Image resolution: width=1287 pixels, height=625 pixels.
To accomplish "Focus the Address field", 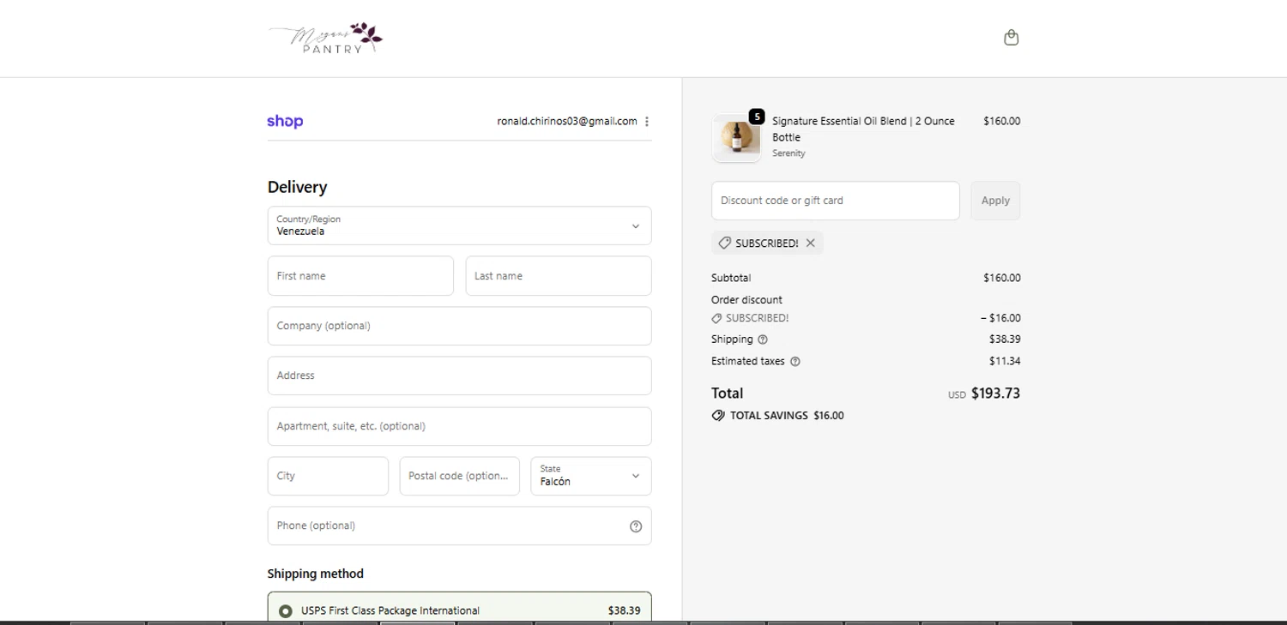I will (459, 376).
